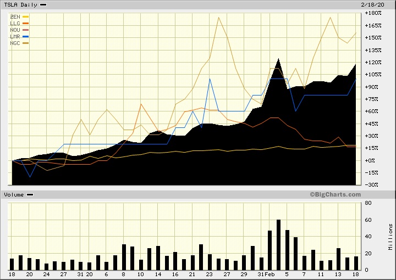Click the NOU legend color marker
Screen dimensions: 396x280
coord(25,30)
